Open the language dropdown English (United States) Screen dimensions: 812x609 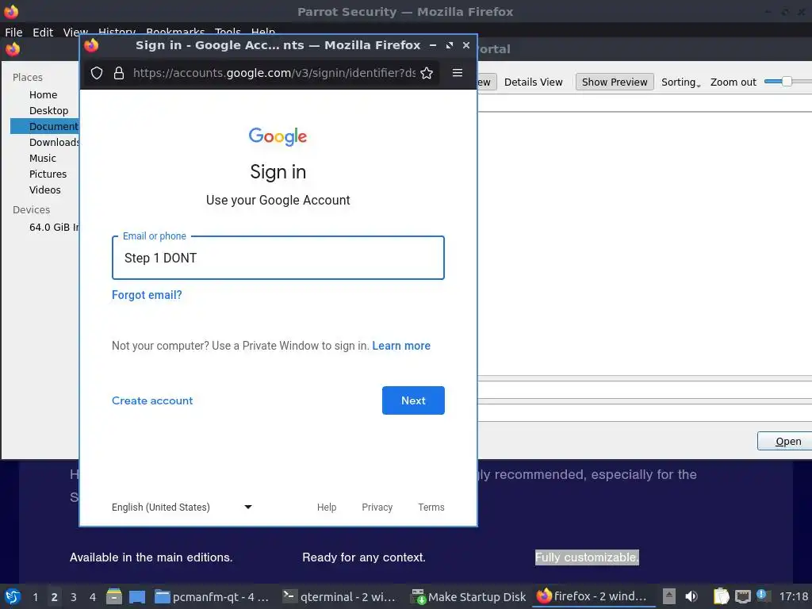coord(182,507)
